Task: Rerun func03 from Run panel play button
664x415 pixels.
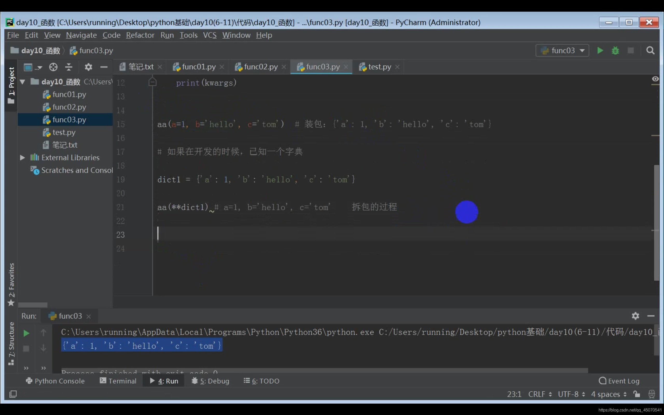Action: pos(26,333)
